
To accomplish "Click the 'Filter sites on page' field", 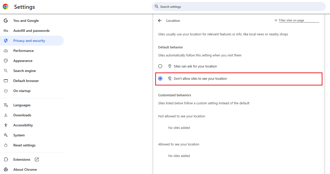I will point(299,20).
